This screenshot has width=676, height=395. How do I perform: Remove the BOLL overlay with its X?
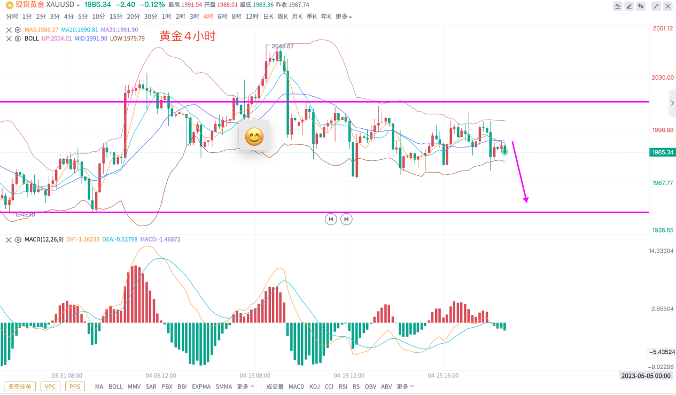click(9, 38)
